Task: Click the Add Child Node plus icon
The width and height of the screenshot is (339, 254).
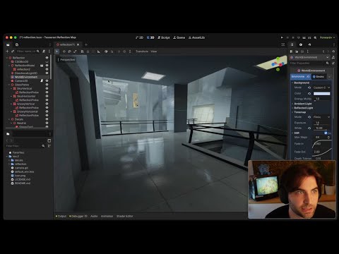Action: click(x=7, y=51)
